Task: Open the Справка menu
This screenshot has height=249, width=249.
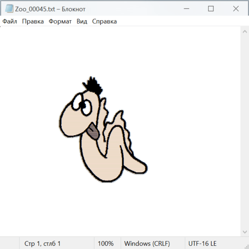Action: [x=104, y=22]
